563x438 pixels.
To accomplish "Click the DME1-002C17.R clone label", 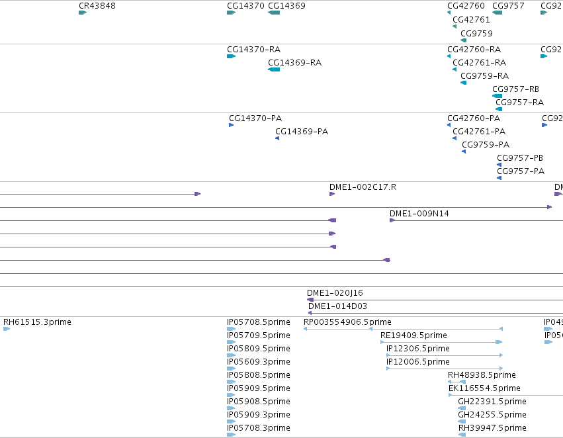I will tap(363, 187).
